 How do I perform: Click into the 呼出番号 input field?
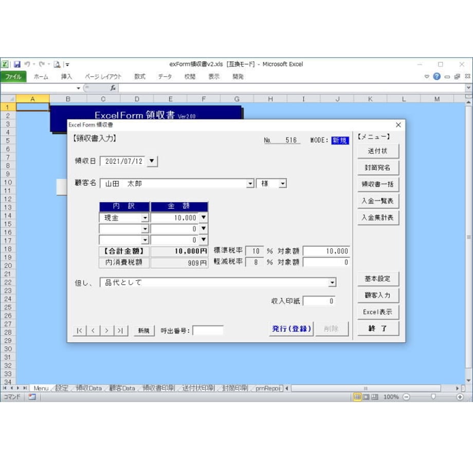click(208, 331)
